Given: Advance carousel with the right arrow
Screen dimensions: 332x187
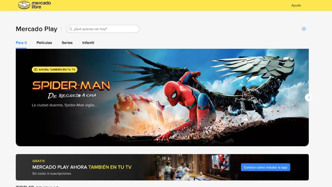Looking at the screenshot, I should coord(308,97).
